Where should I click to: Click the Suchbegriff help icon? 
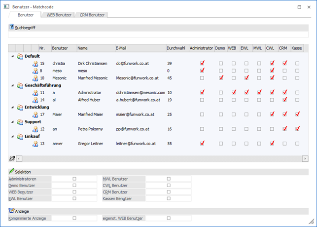coord(12,28)
